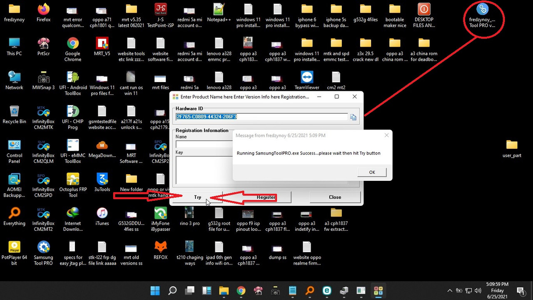This screenshot has width=533, height=300.
Task: Select the rino 3 pro file
Action: [x=189, y=217]
